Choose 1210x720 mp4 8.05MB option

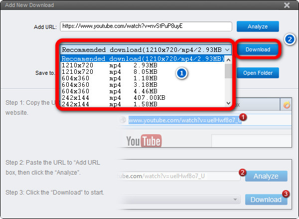(143, 72)
